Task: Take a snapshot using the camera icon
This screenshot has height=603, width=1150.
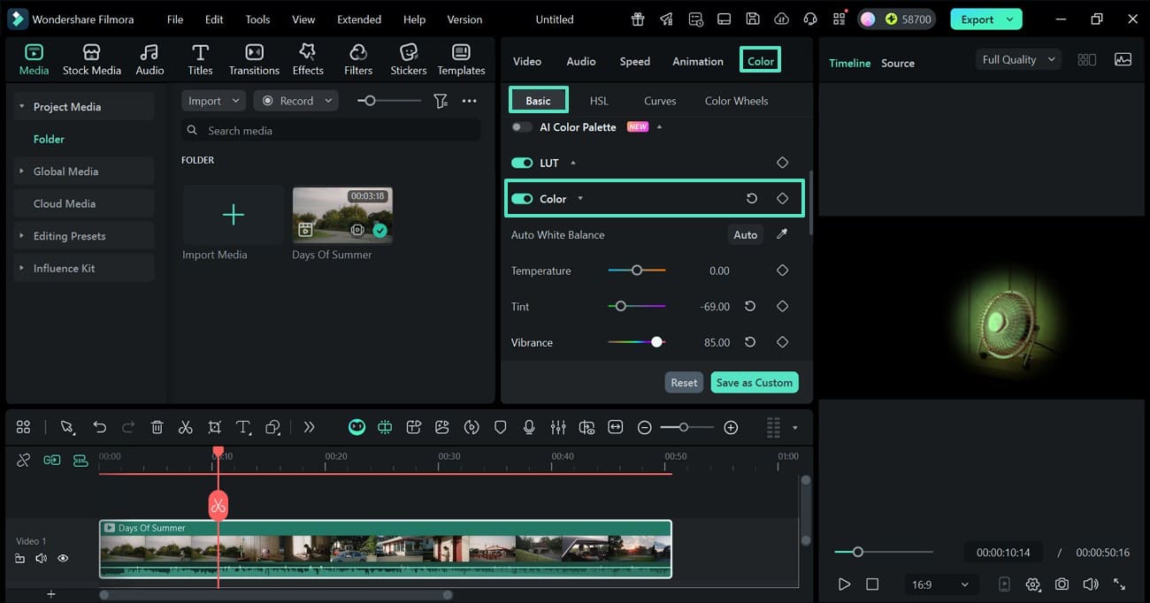Action: [1062, 584]
